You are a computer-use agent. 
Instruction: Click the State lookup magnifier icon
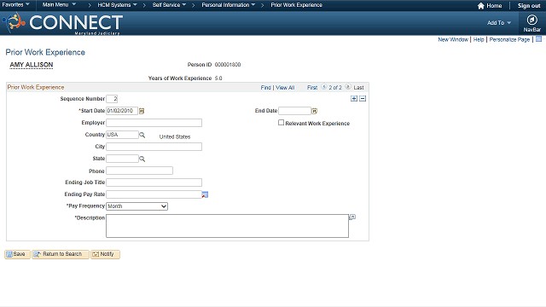pyautogui.click(x=142, y=159)
